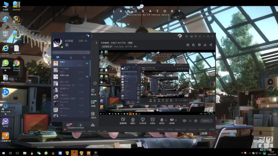This screenshot has height=156, width=278.
Task: Switch to the messages tab in chat panel
Action: pos(58,57)
